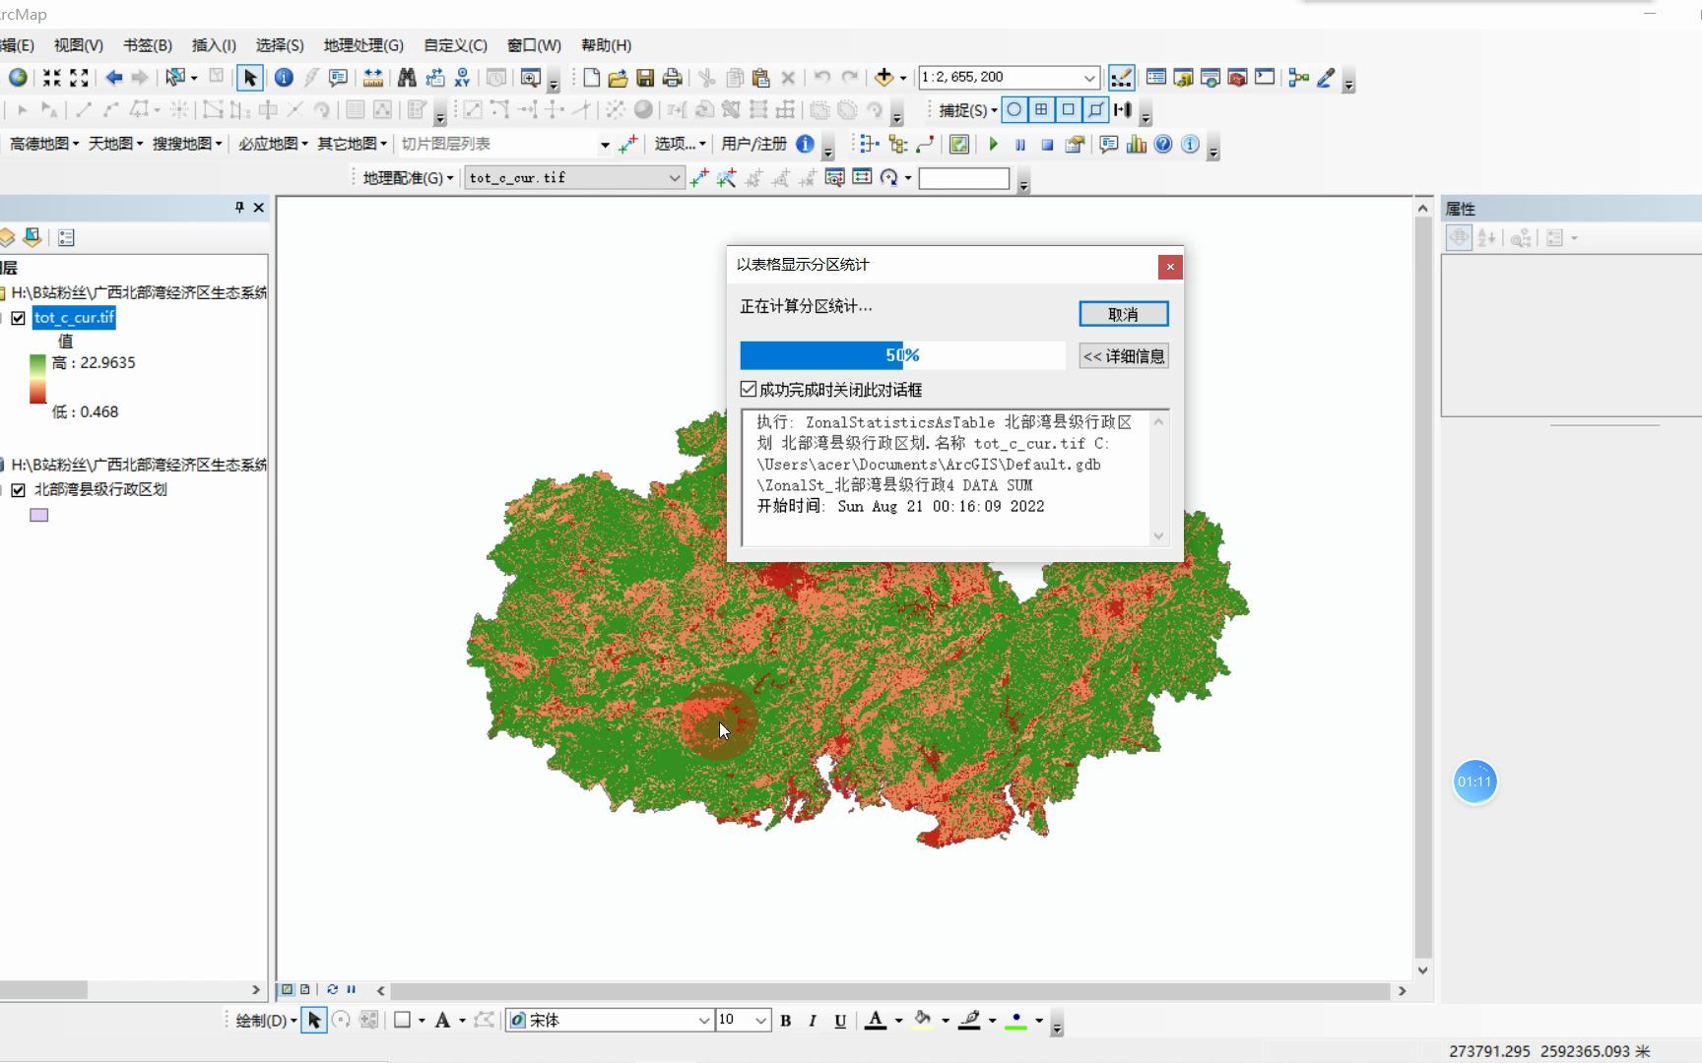Open an existing map document
This screenshot has width=1702, height=1063.
point(618,78)
